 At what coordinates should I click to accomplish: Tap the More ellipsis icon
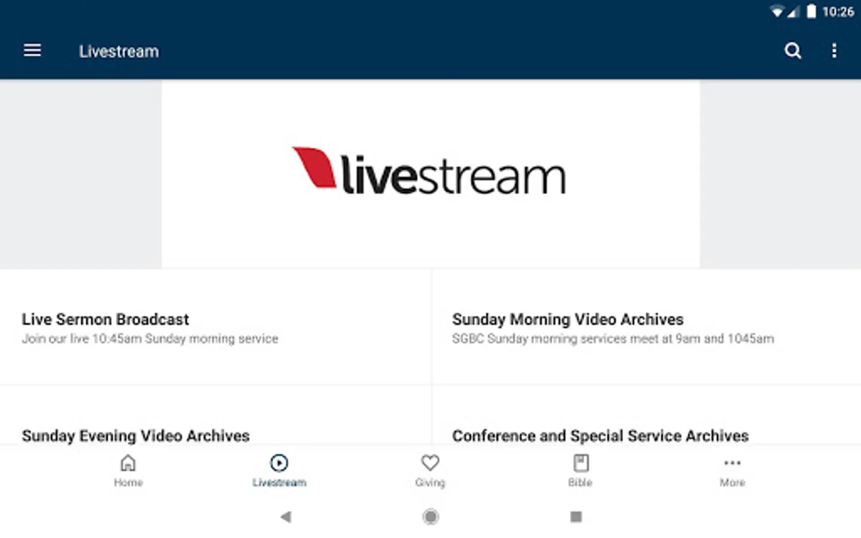[732, 463]
